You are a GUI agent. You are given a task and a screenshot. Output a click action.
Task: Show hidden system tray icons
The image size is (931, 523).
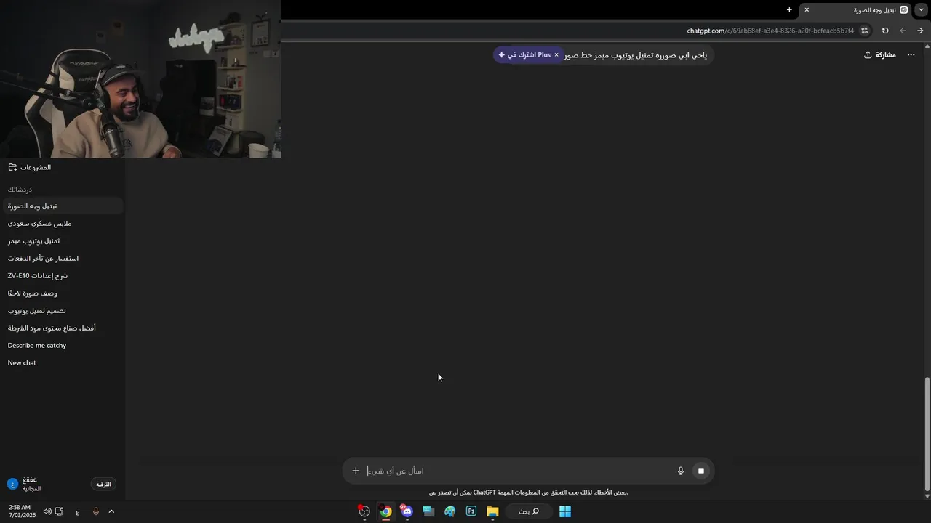click(111, 511)
